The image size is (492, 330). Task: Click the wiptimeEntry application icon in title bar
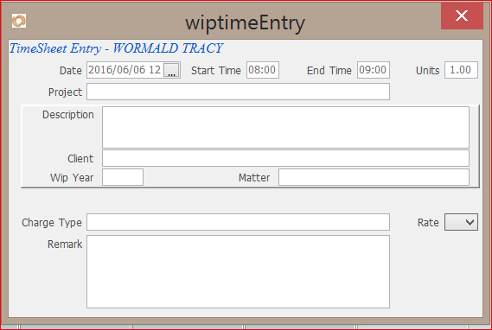click(19, 21)
